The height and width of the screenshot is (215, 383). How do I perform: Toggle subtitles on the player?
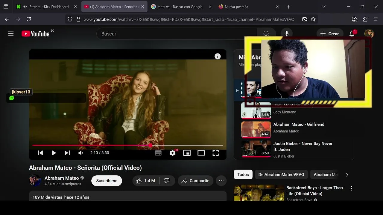tap(158, 153)
